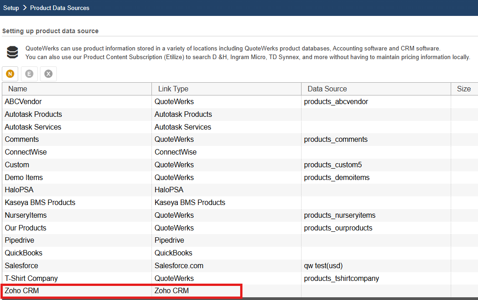Click the gray E (Edit) icon
Image resolution: width=478 pixels, height=300 pixels.
click(29, 74)
